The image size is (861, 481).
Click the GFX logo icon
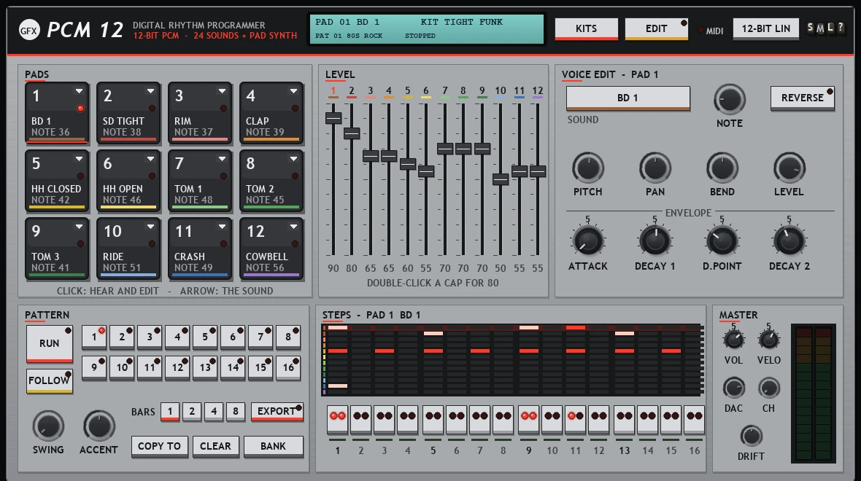point(29,30)
